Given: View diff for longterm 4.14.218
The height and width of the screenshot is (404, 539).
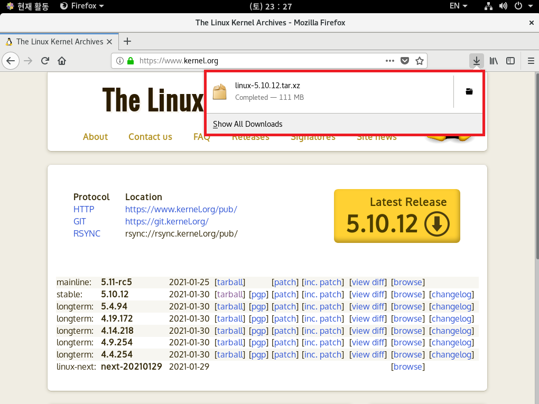Looking at the screenshot, I should (x=368, y=331).
